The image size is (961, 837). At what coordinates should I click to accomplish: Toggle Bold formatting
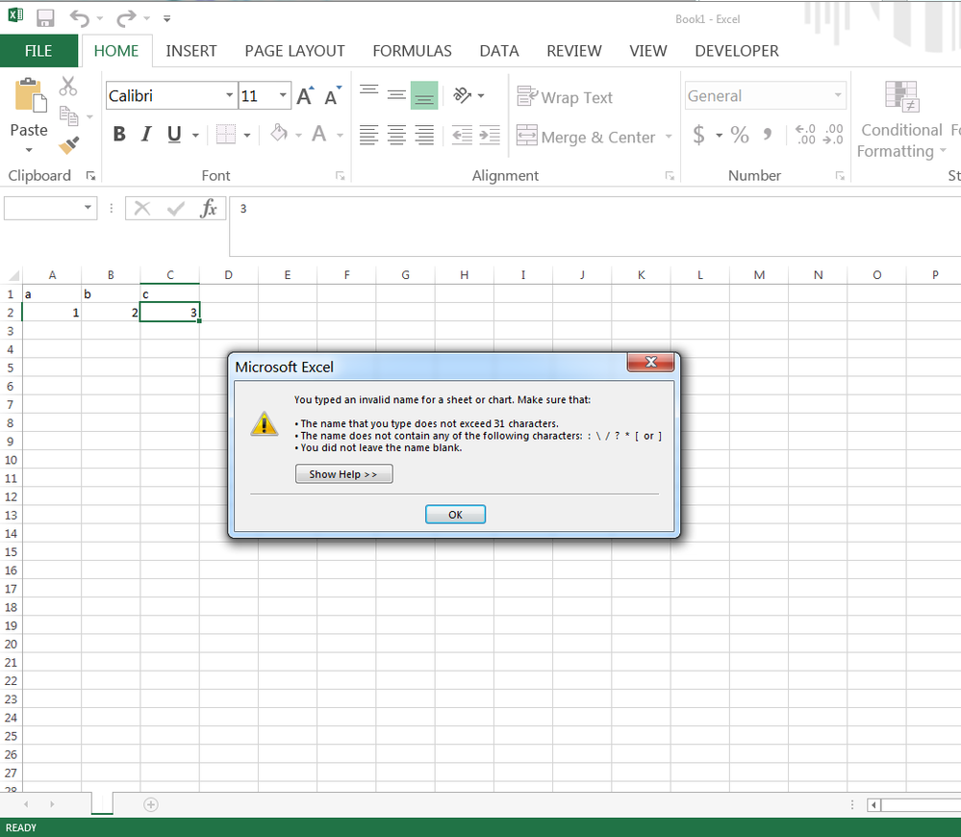click(x=119, y=135)
